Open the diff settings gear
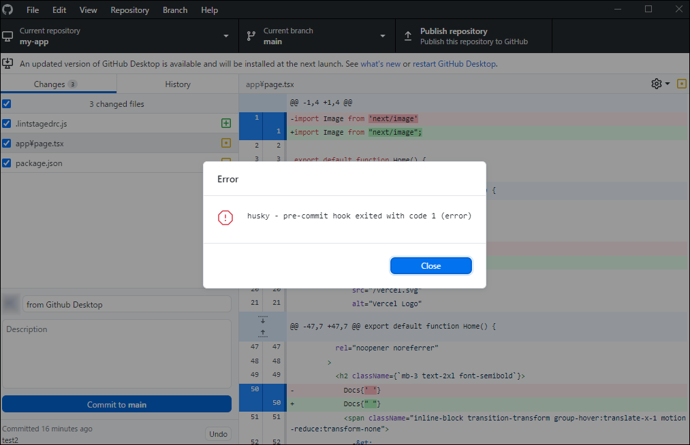690x445 pixels. (x=656, y=84)
